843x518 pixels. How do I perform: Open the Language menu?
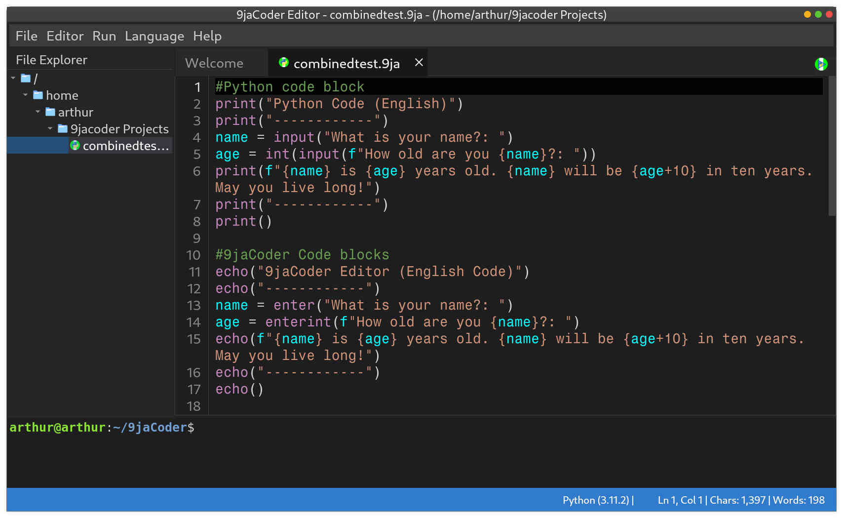tap(154, 36)
